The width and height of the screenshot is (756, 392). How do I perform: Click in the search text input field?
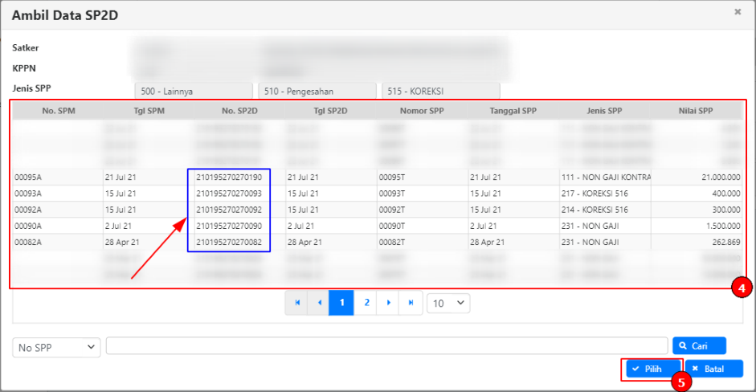386,345
